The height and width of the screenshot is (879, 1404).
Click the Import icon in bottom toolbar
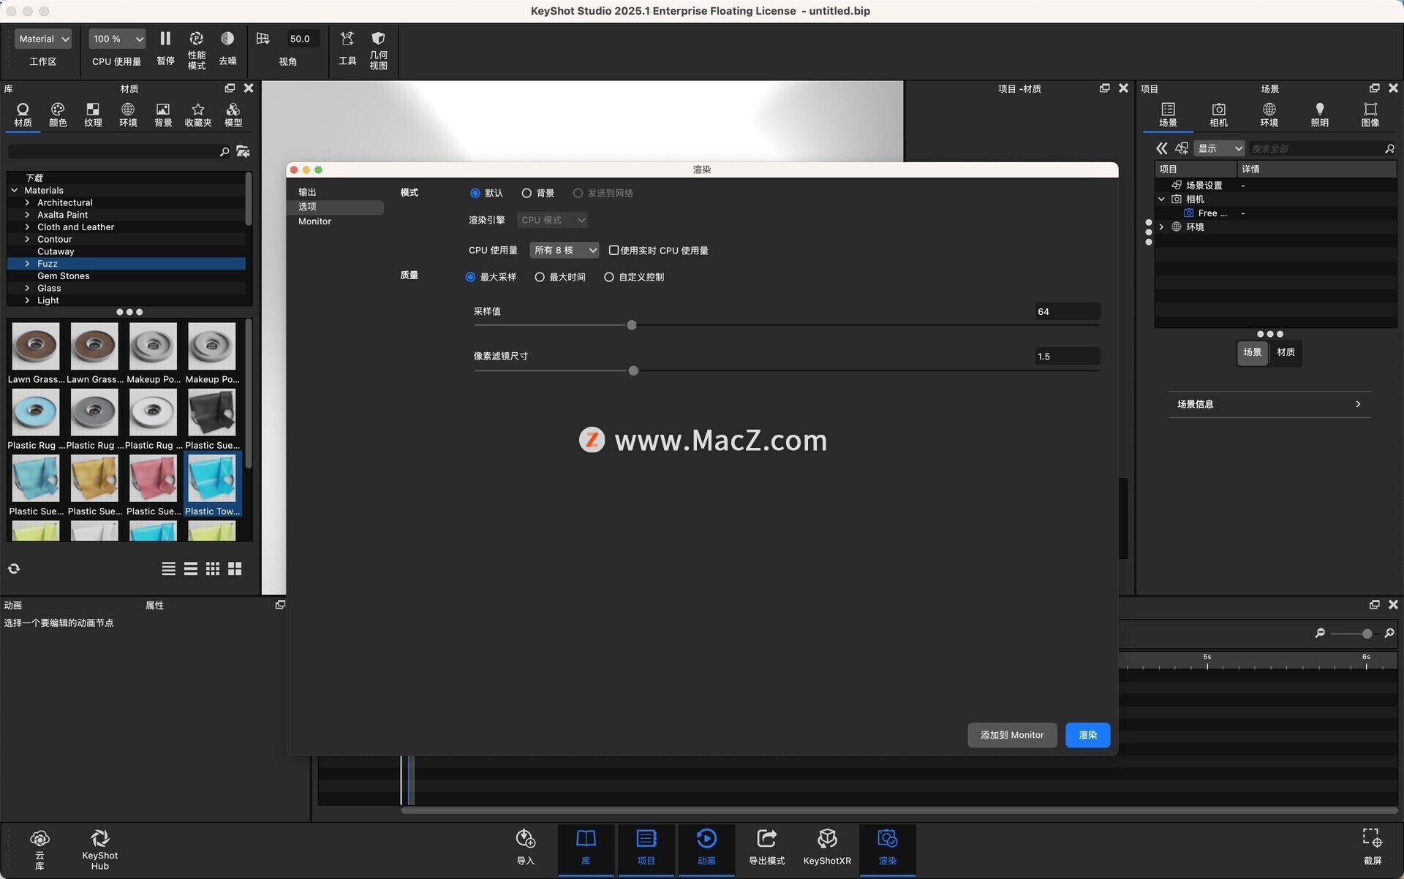pyautogui.click(x=525, y=838)
